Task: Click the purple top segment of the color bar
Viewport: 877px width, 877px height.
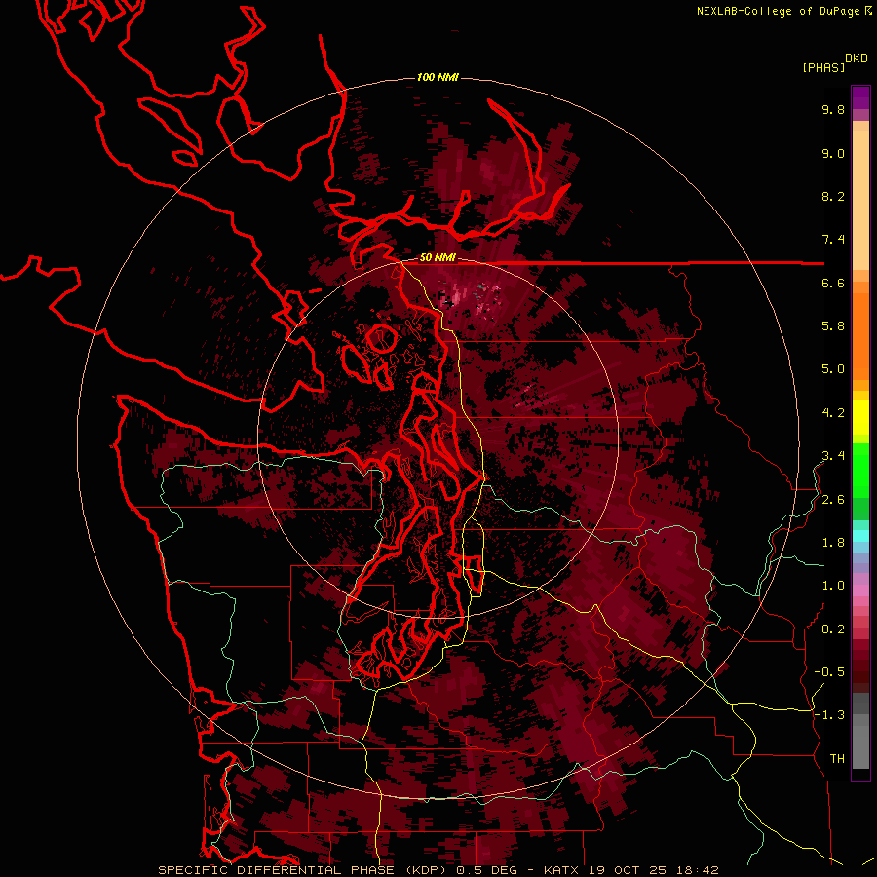Action: coord(860,97)
